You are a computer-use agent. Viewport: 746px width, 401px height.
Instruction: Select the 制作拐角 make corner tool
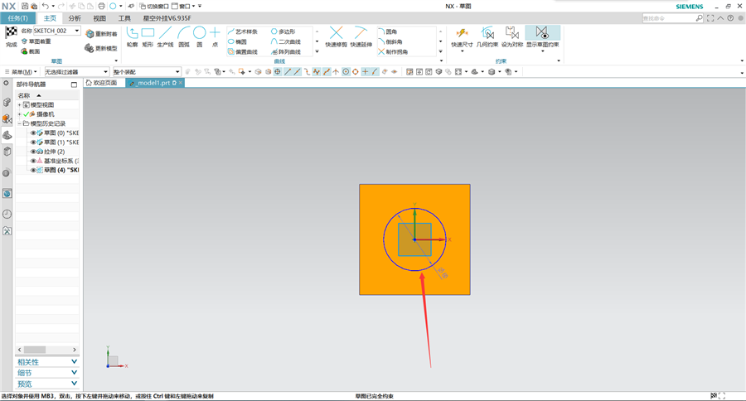point(393,52)
